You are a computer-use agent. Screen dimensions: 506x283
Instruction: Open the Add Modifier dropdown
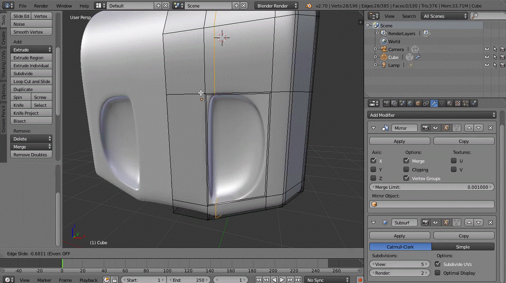pyautogui.click(x=432, y=115)
